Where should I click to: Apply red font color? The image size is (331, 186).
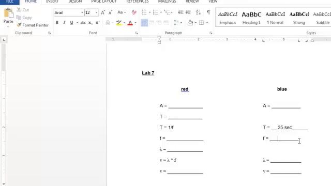(x=130, y=23)
